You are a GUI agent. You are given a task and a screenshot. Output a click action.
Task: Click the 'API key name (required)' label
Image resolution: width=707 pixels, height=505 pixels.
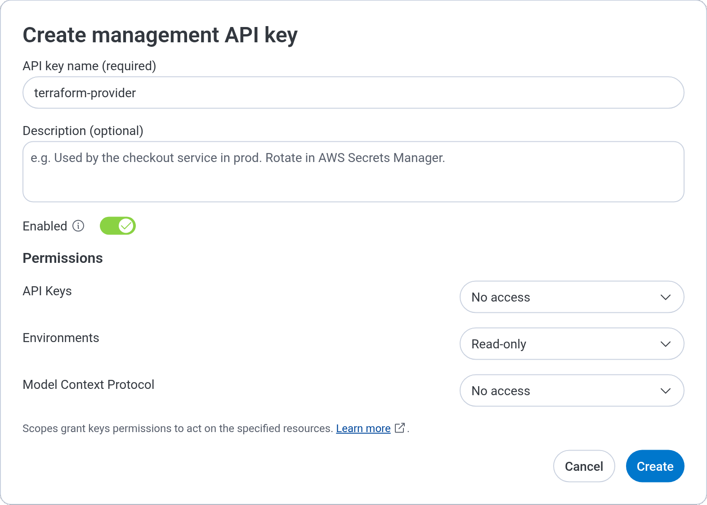pos(89,66)
